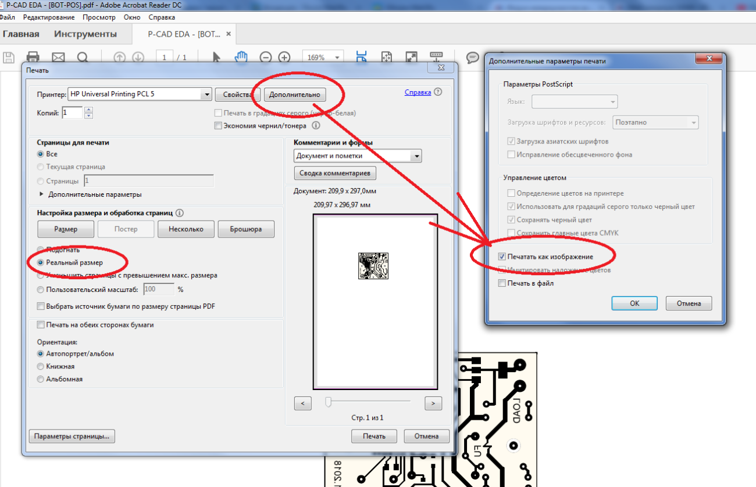Open the printer selection dropdown
The width and height of the screenshot is (756, 487).
click(x=206, y=94)
